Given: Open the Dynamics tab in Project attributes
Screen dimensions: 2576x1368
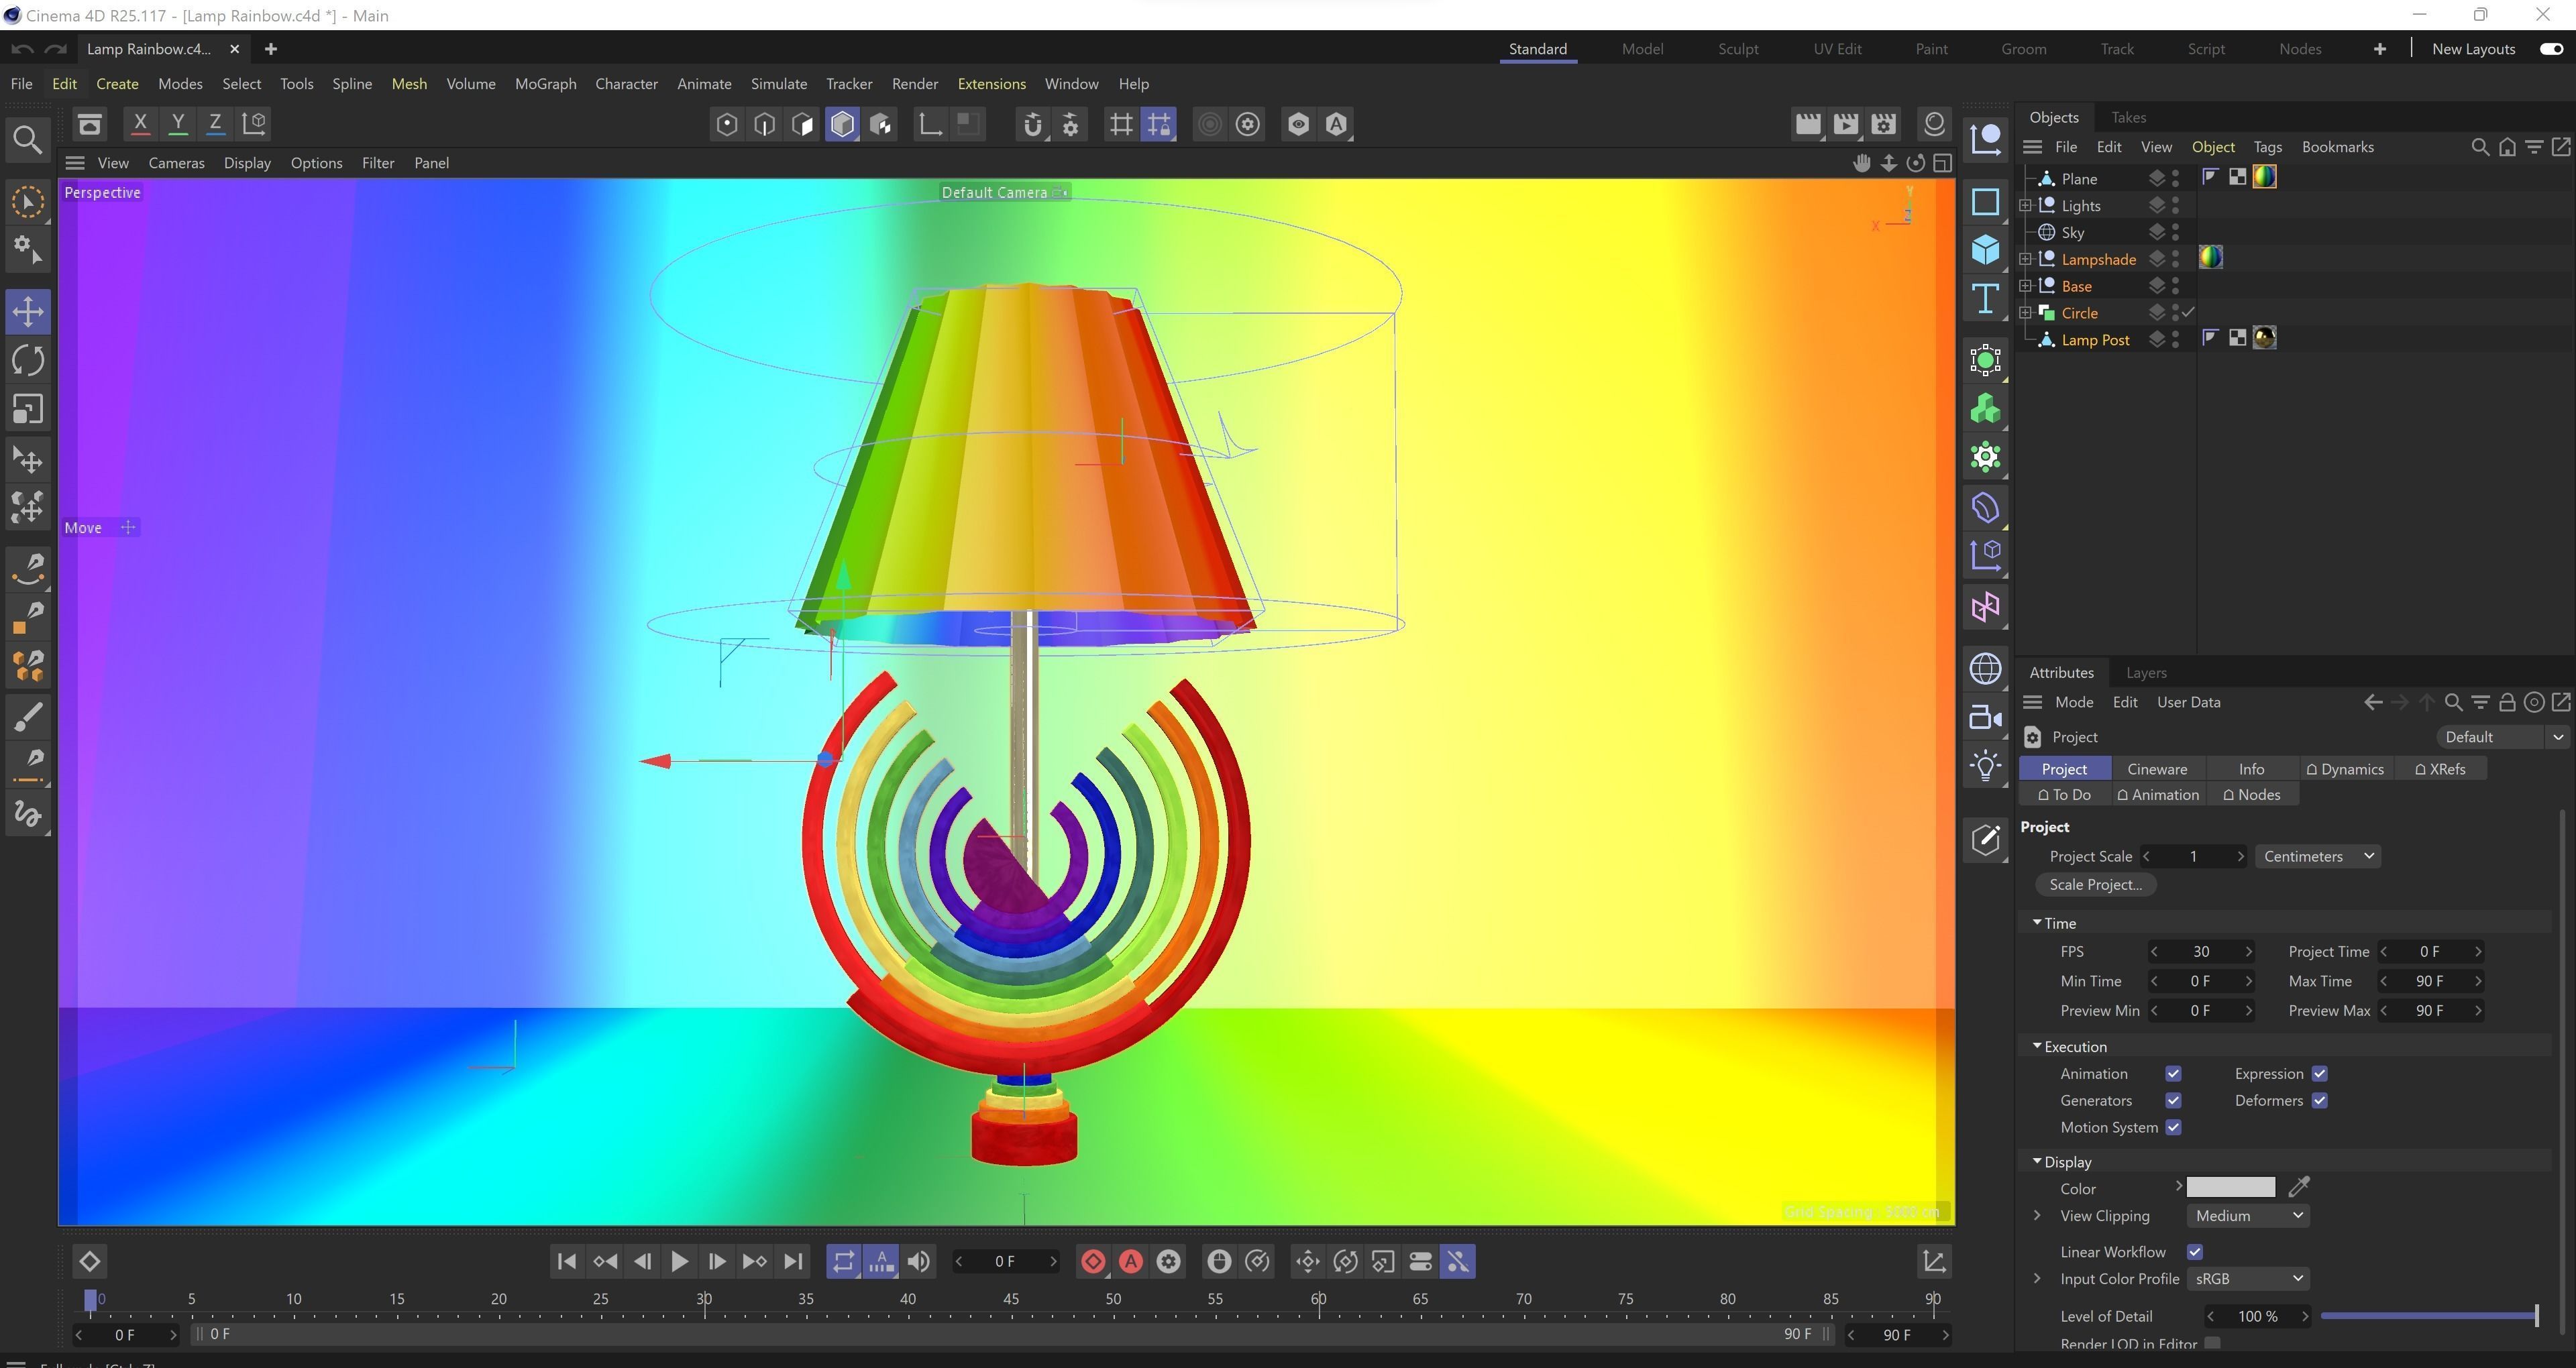Looking at the screenshot, I should [x=2345, y=768].
